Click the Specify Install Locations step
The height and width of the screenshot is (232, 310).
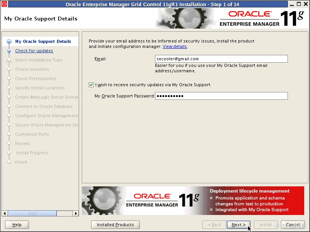pyautogui.click(x=40, y=88)
